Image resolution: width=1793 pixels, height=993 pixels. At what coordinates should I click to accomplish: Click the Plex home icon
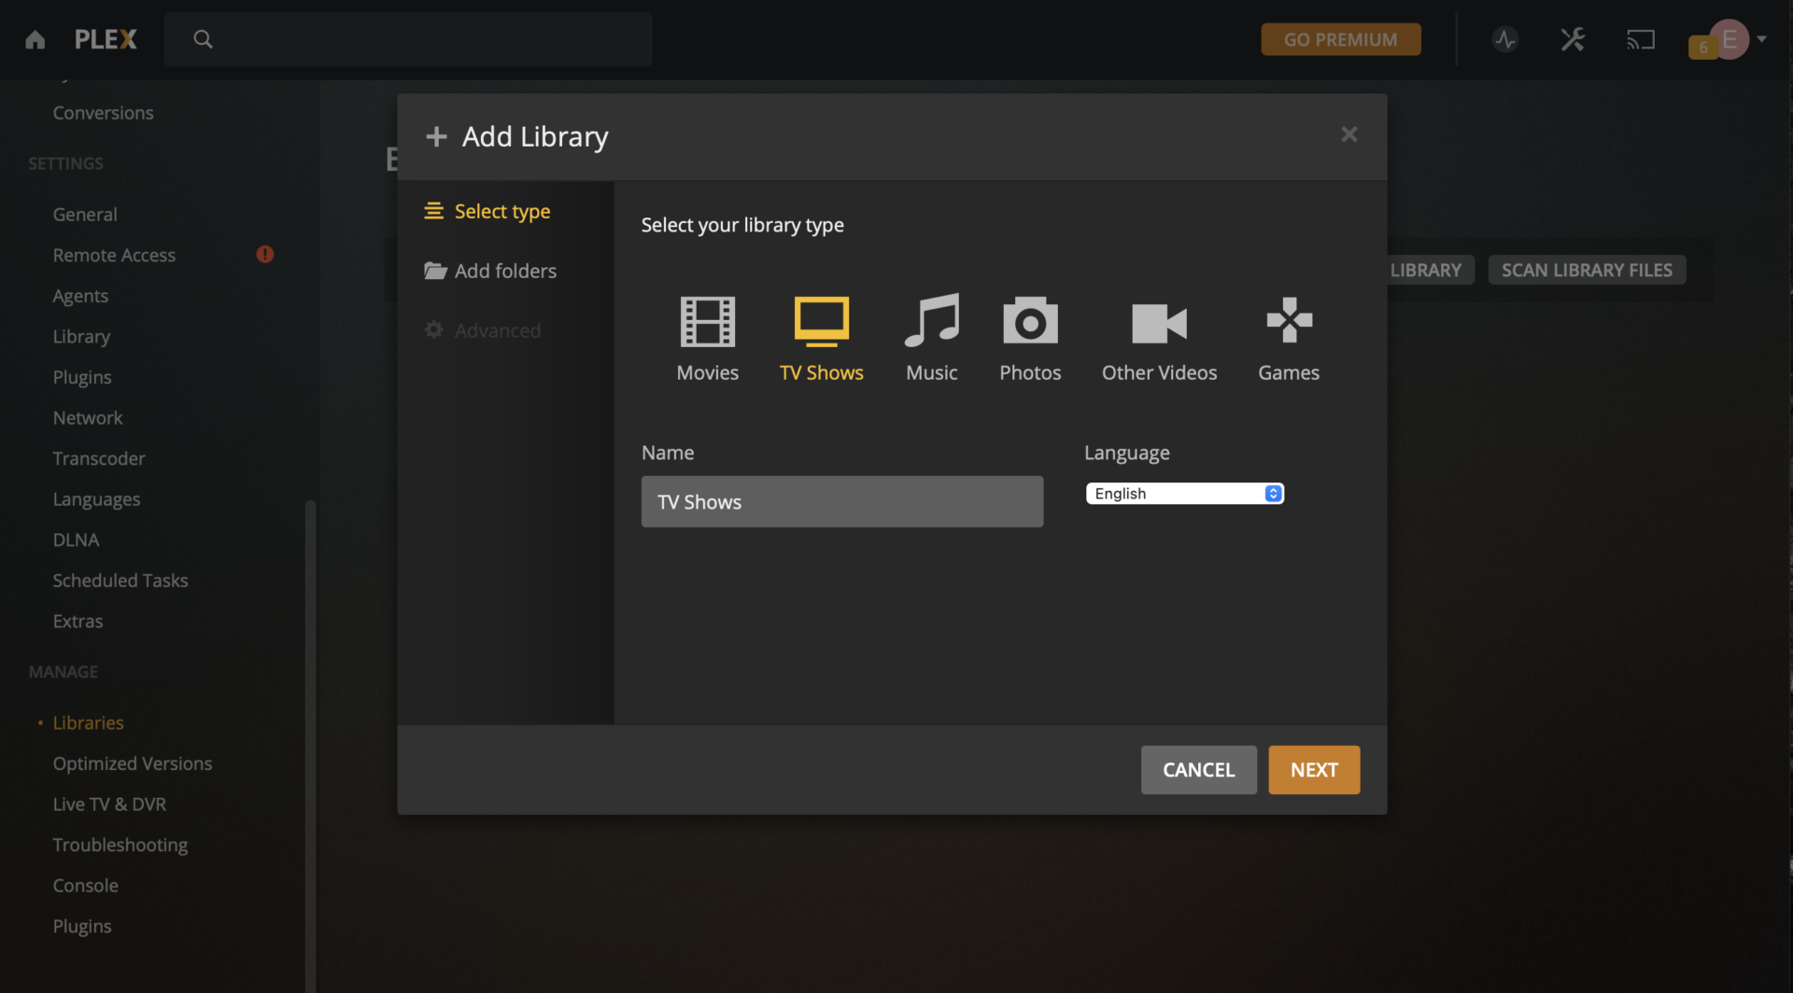[34, 39]
